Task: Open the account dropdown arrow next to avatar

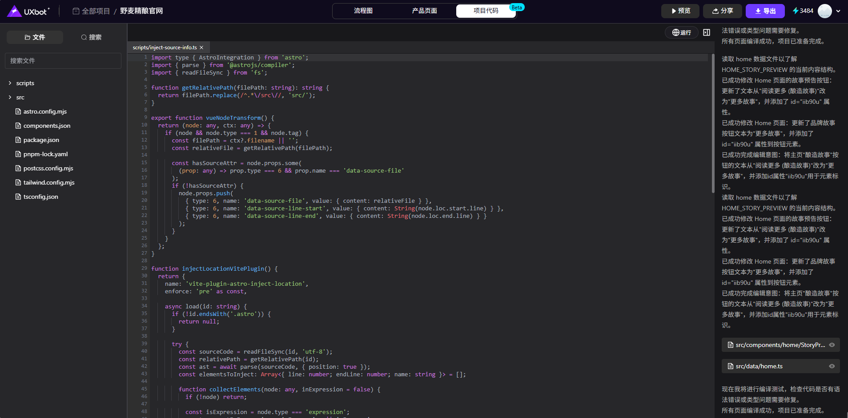Action: coord(838,11)
